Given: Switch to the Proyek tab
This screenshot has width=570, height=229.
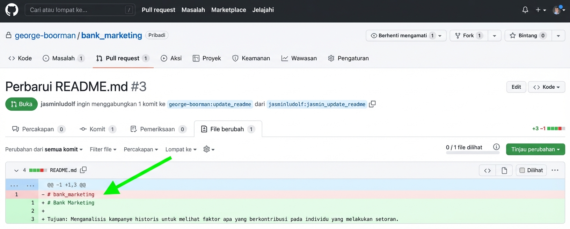Looking at the screenshot, I should tap(207, 58).
